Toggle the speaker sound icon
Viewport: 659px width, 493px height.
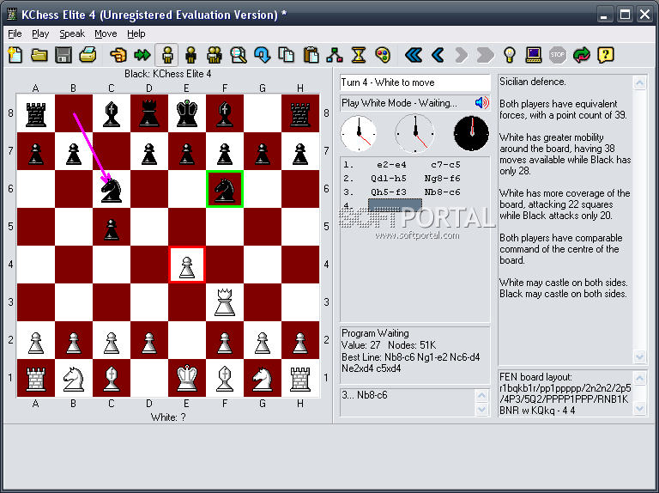pos(481,103)
